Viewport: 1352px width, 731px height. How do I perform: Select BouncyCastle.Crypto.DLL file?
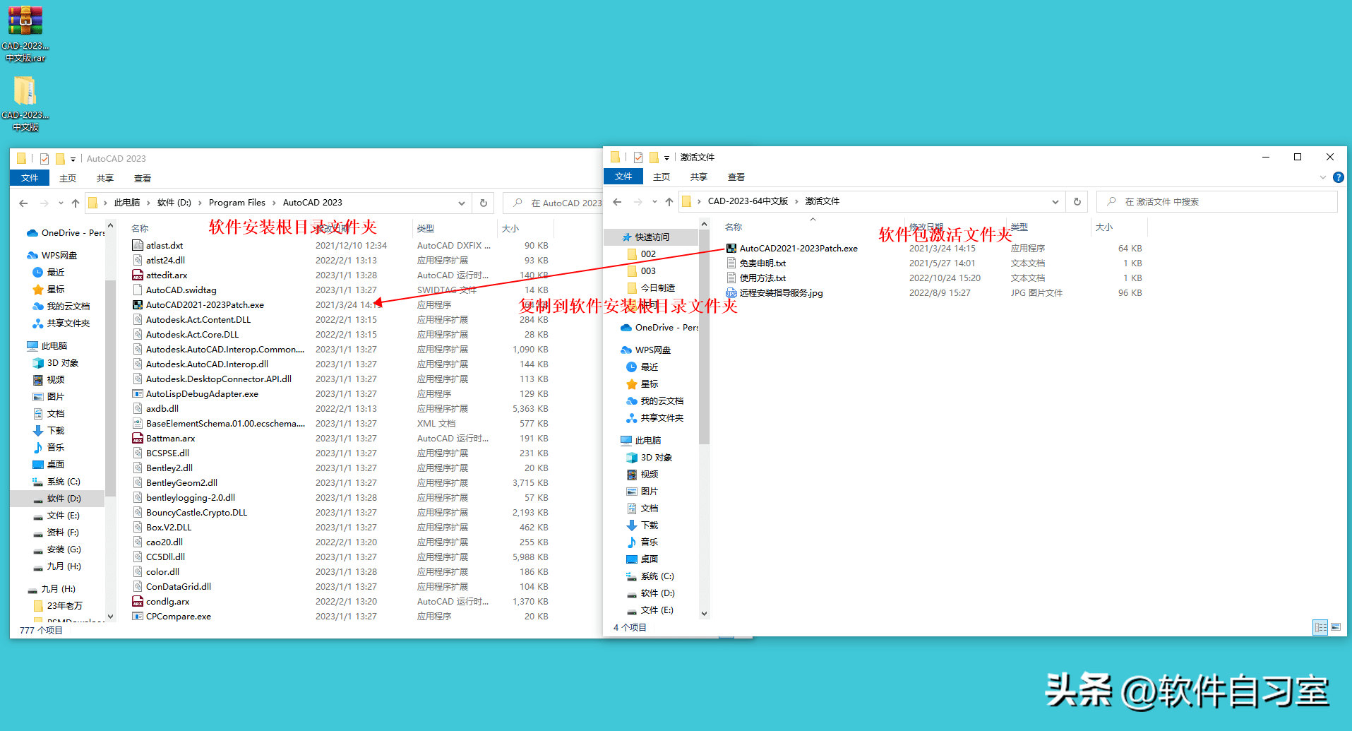tap(190, 513)
